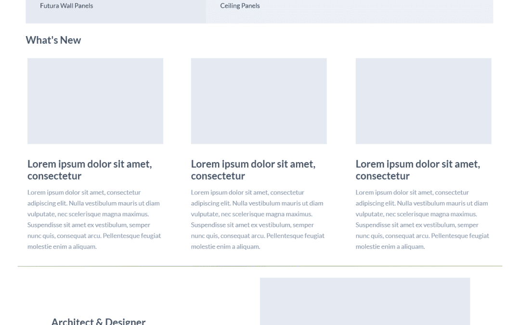This screenshot has width=520, height=325.
Task: Select the first card's description paragraph
Action: [94, 219]
